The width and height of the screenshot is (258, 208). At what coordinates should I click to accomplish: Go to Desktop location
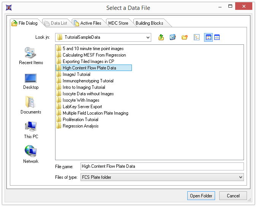point(31,81)
